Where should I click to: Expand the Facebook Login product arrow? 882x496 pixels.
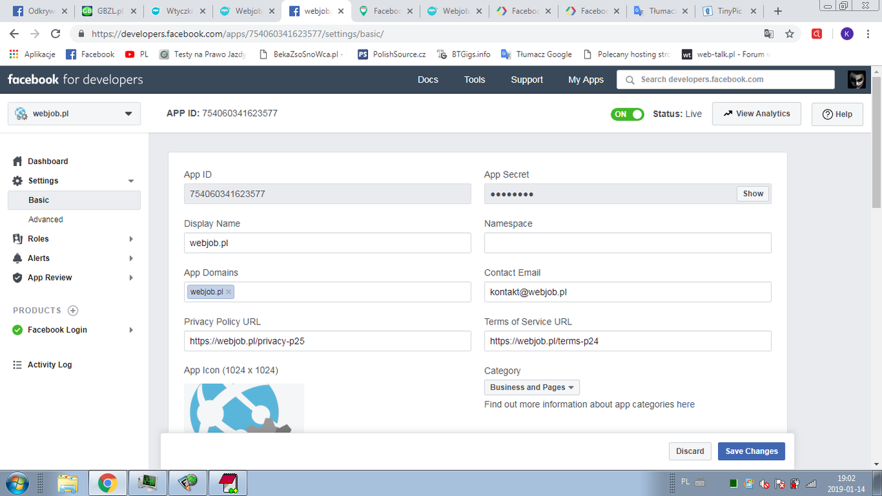pos(131,330)
